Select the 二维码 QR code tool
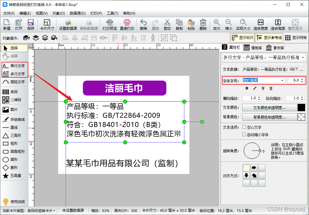Viewport: 309px width, 215px height. 14,100
